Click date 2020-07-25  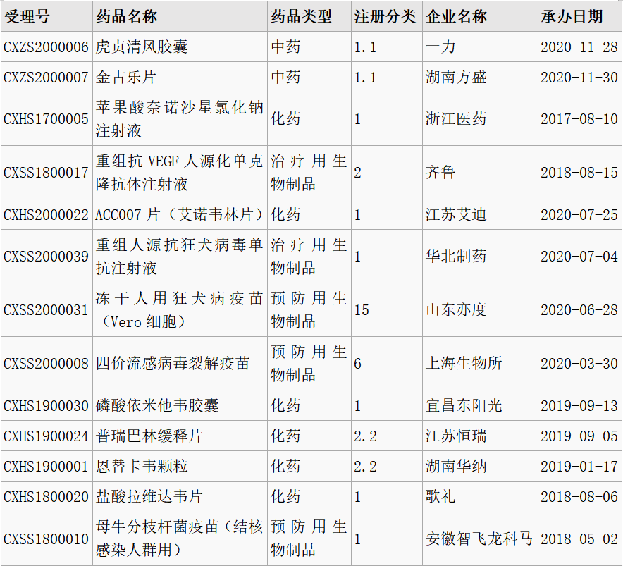(x=579, y=215)
